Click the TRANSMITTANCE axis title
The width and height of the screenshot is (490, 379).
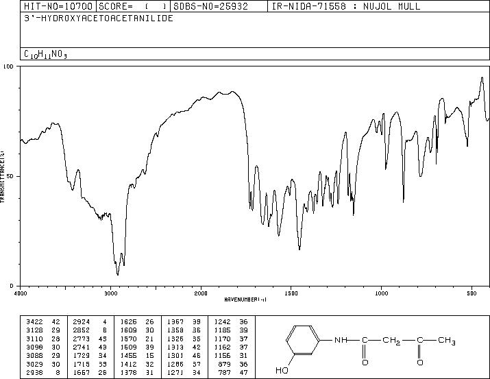click(3, 177)
